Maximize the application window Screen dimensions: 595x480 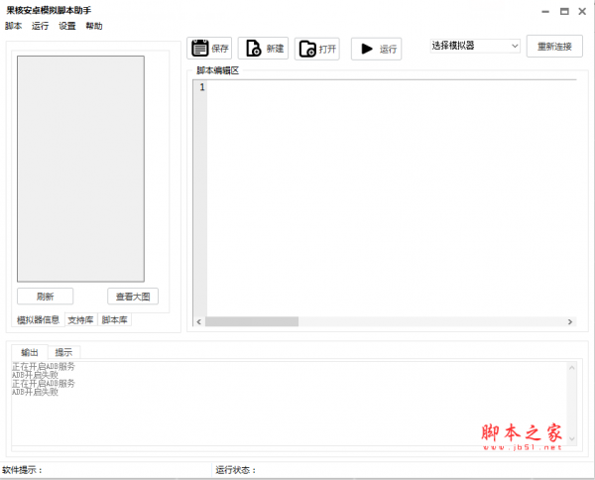click(x=564, y=12)
